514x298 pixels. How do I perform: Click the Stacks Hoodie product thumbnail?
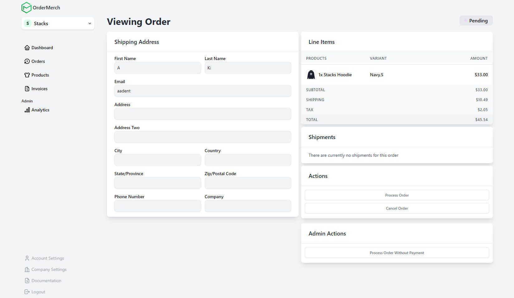pyautogui.click(x=311, y=75)
